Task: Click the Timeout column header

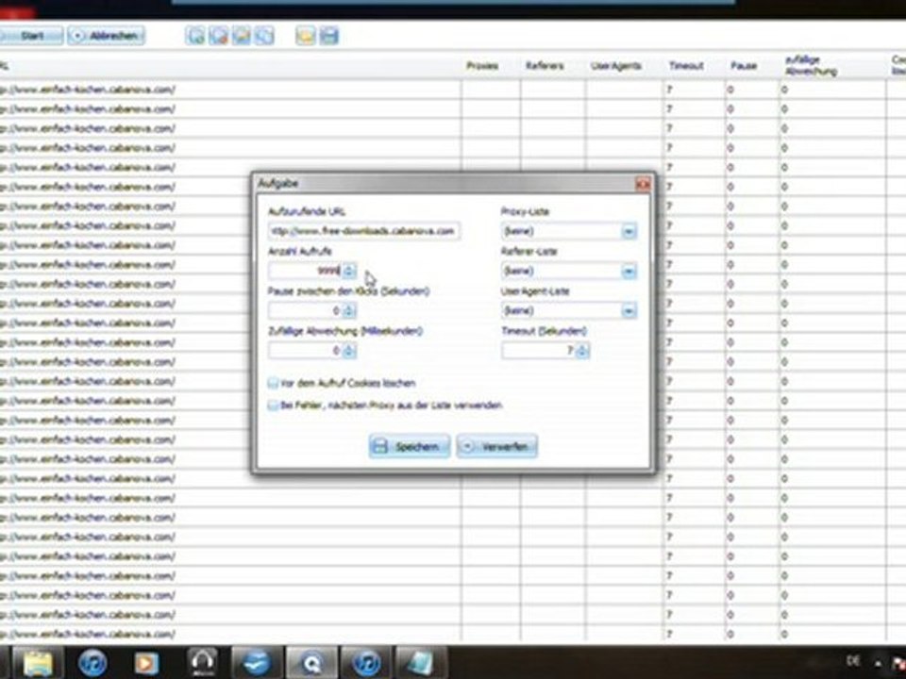Action: [686, 66]
